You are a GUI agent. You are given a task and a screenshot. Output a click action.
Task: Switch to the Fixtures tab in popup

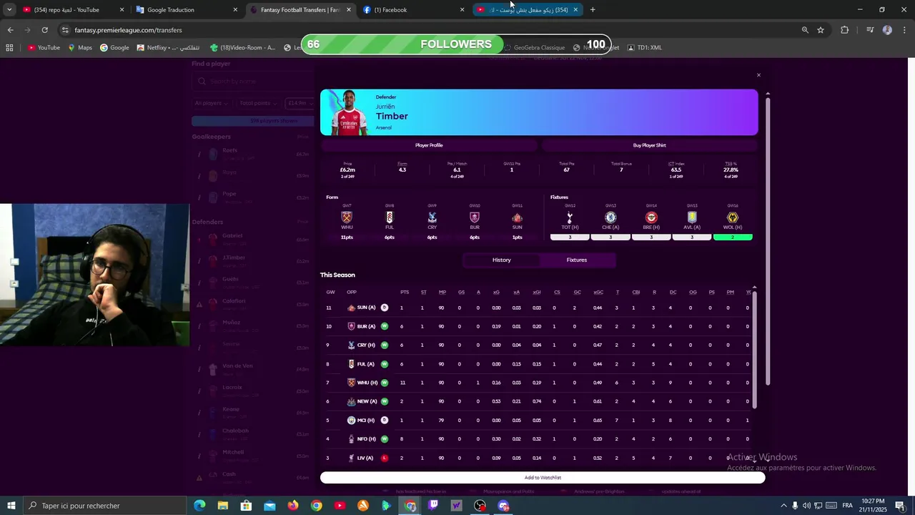click(x=577, y=260)
